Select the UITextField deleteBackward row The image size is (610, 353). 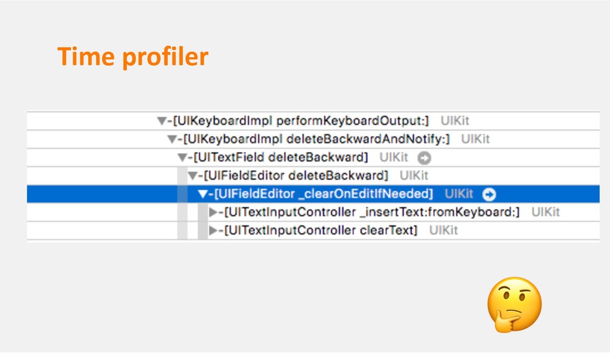[x=313, y=157]
